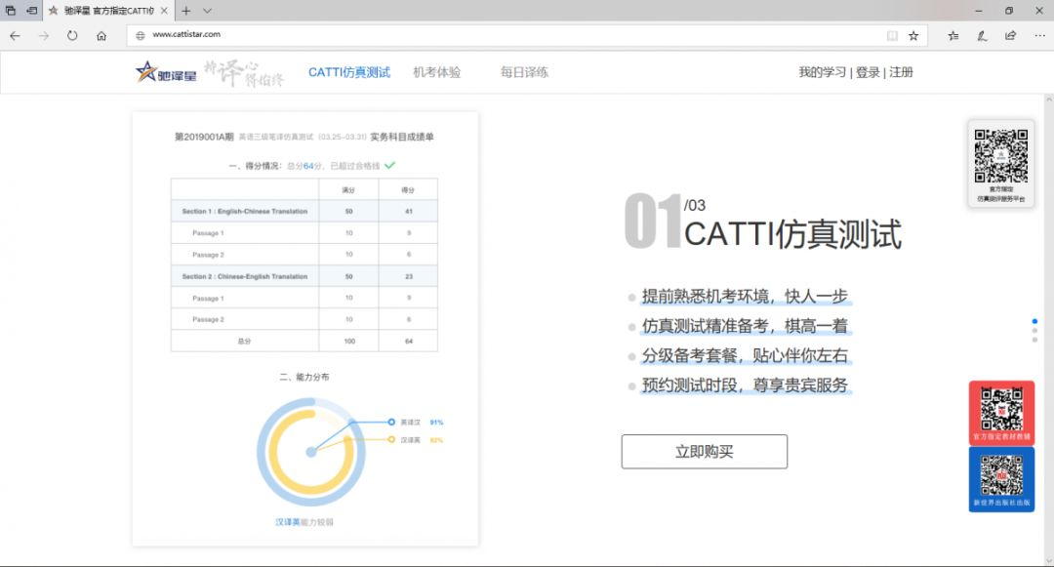The image size is (1054, 567).
Task: Click the Section 1 English-Chinese Translation row
Action: pyautogui.click(x=304, y=211)
